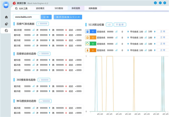This screenshot has width=169, height=117.
Task: Open the title bar dropdown menu arrow
Action: coord(155,3)
